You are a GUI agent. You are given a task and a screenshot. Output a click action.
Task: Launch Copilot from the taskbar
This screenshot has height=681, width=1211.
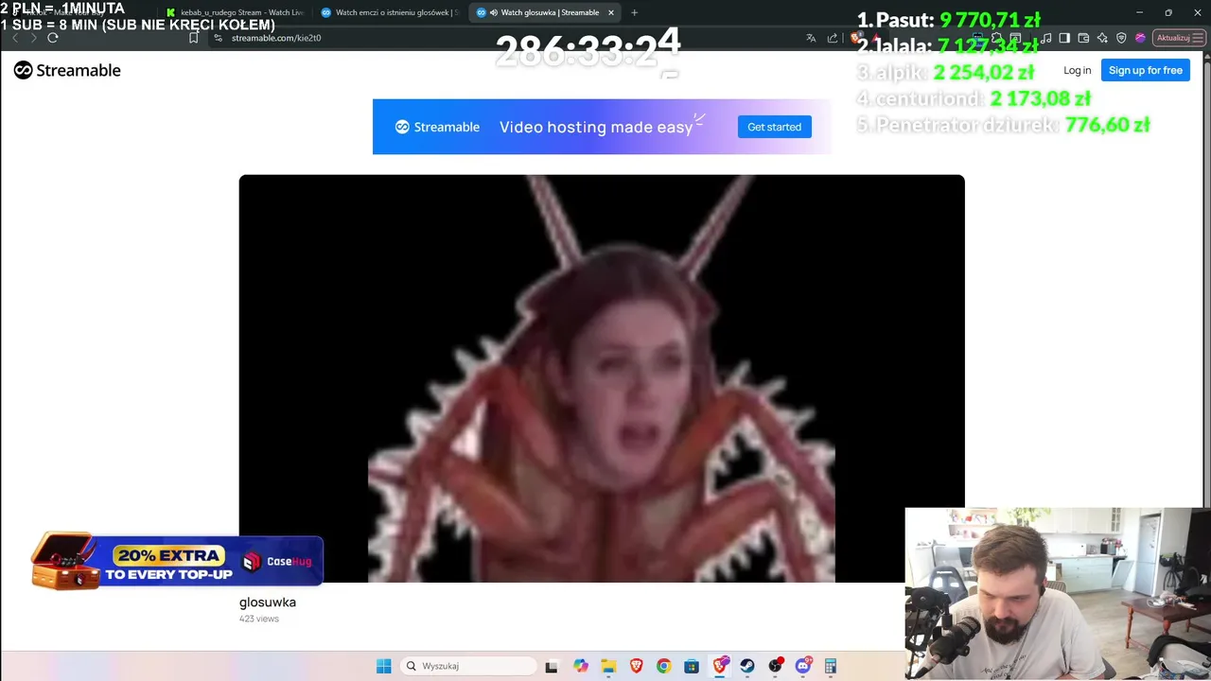coord(580,666)
